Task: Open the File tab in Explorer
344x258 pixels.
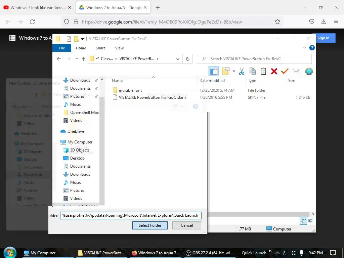Action: [x=62, y=48]
